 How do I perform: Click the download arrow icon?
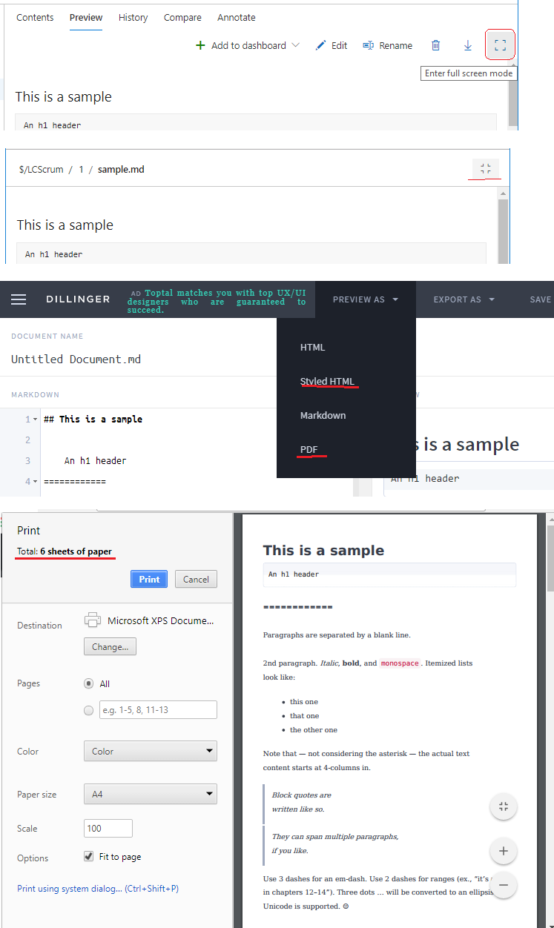click(468, 45)
